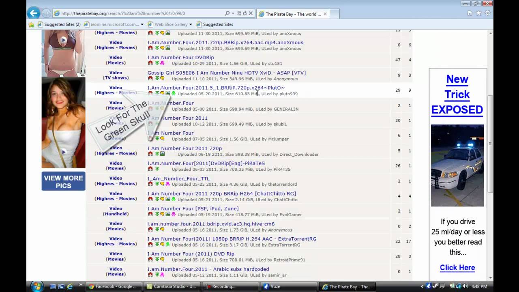Image resolution: width=519 pixels, height=292 pixels.
Task: Open the I_Am_Number_Four_TTL link
Action: (178, 178)
